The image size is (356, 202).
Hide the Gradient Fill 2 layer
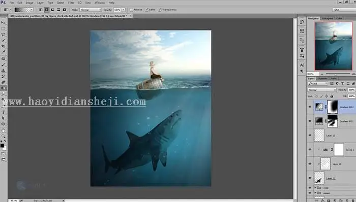310,107
